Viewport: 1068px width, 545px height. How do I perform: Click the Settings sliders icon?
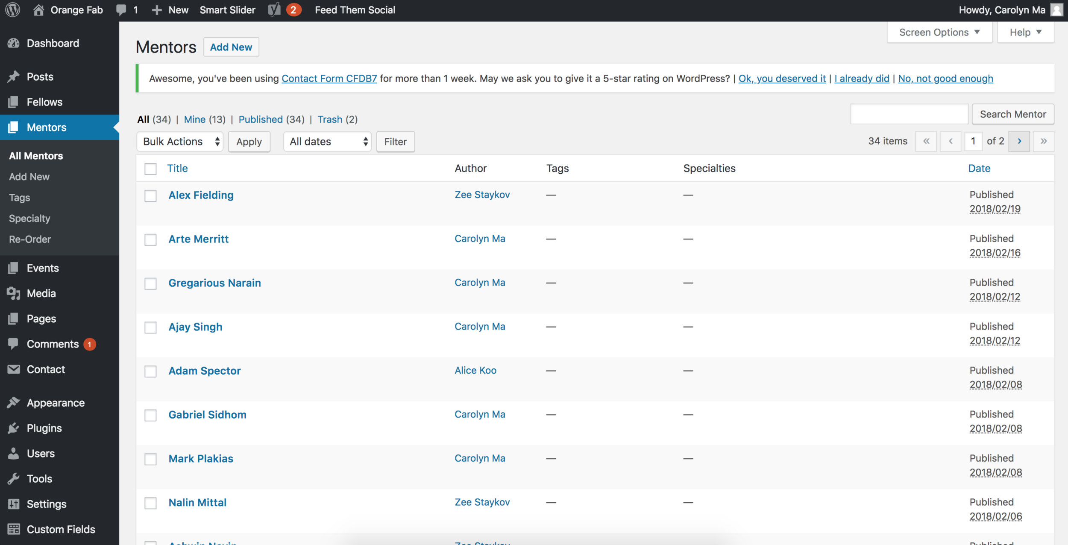[14, 504]
